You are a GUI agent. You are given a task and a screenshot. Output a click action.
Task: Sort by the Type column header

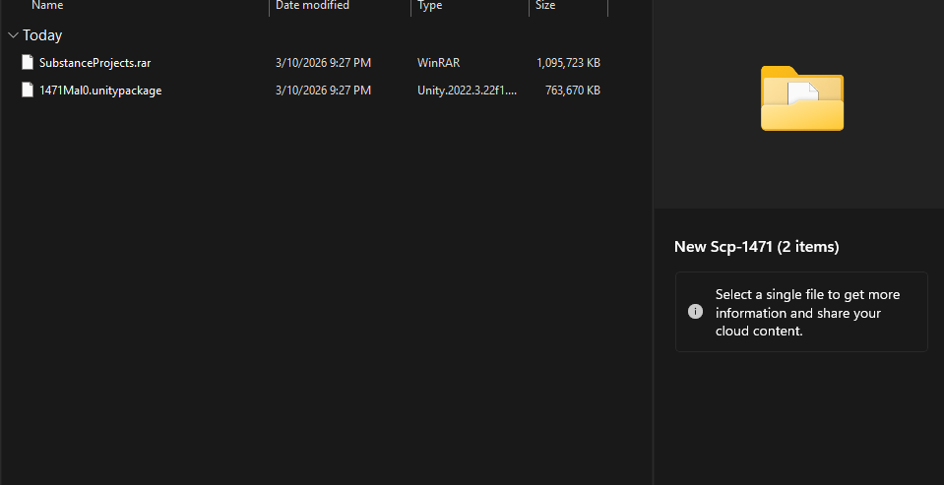point(430,6)
